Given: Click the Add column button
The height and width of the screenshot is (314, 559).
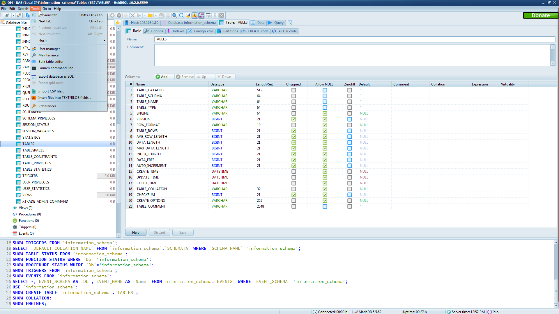Looking at the screenshot, I should (x=162, y=77).
